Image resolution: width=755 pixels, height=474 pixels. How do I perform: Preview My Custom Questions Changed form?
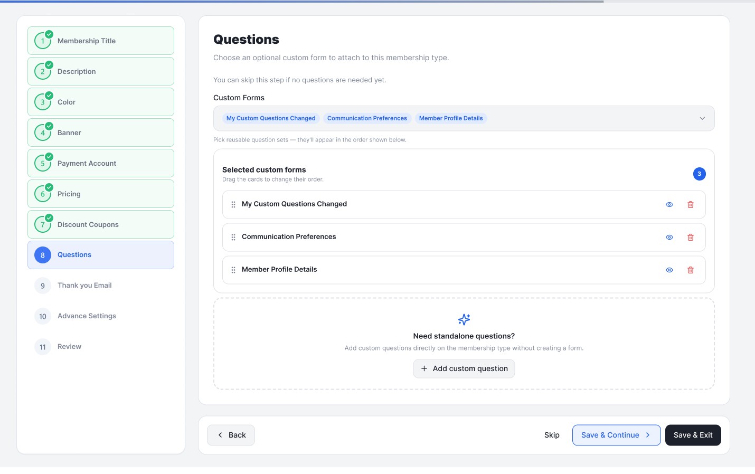669,205
